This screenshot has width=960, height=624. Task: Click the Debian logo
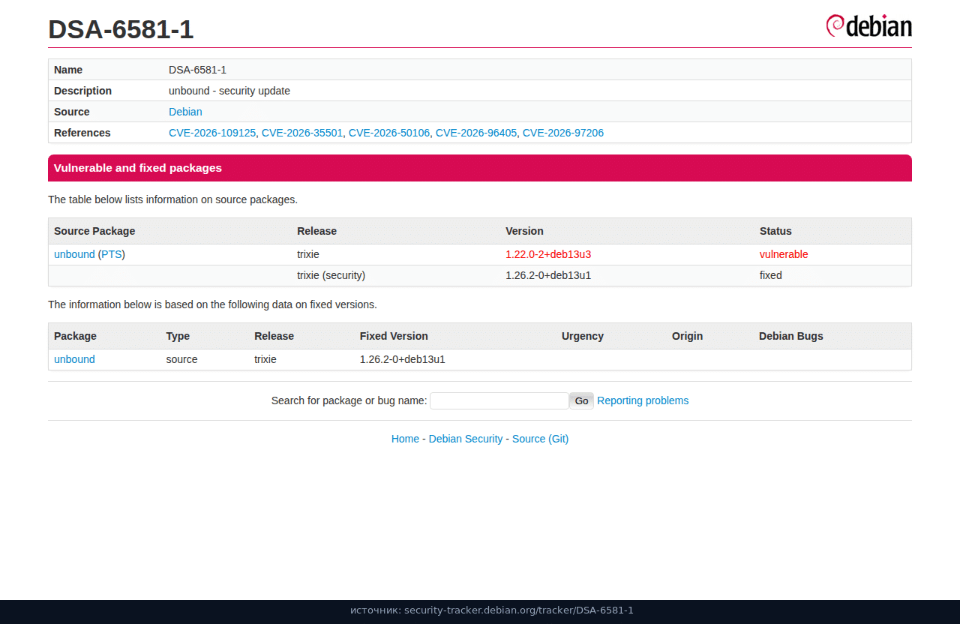868,25
